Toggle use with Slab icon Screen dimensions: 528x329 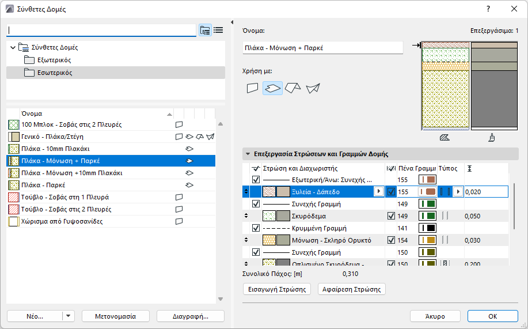point(272,88)
